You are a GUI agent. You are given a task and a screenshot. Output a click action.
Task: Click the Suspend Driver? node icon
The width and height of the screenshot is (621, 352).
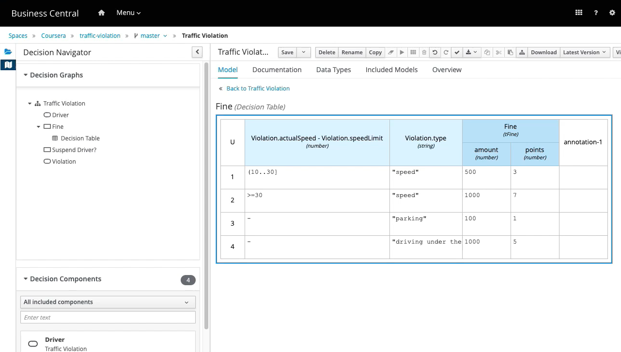pos(47,150)
